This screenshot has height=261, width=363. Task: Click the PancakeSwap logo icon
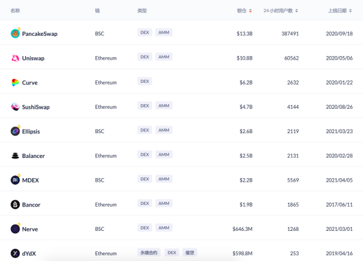15,34
